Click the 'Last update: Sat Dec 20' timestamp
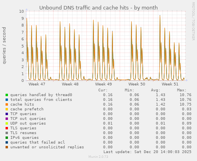 coord(147,152)
